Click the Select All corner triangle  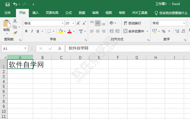(x=5, y=57)
